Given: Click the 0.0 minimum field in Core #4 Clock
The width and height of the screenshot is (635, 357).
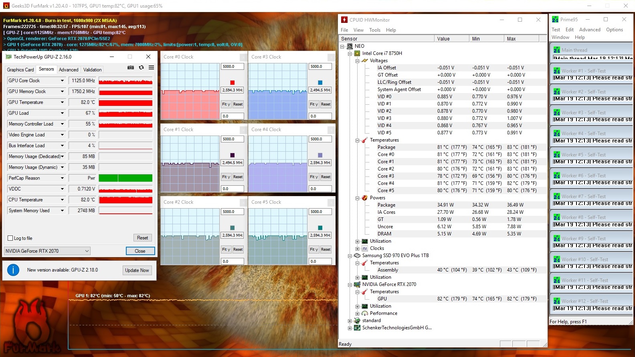Looking at the screenshot, I should point(320,189).
